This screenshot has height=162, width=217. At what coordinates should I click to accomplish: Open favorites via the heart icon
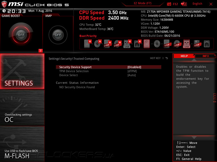pyautogui.click(x=184, y=4)
